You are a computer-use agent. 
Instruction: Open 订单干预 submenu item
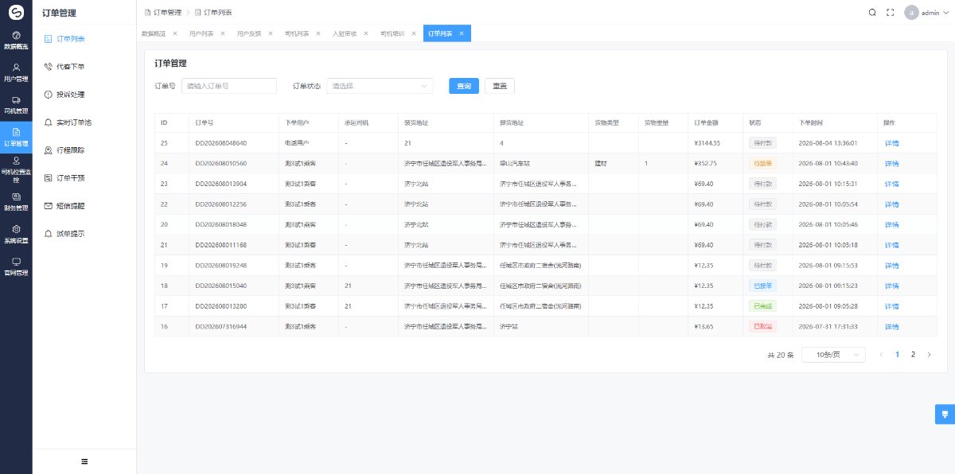[84, 178]
